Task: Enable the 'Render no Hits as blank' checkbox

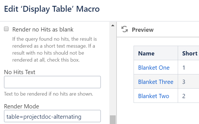Action: [6, 29]
